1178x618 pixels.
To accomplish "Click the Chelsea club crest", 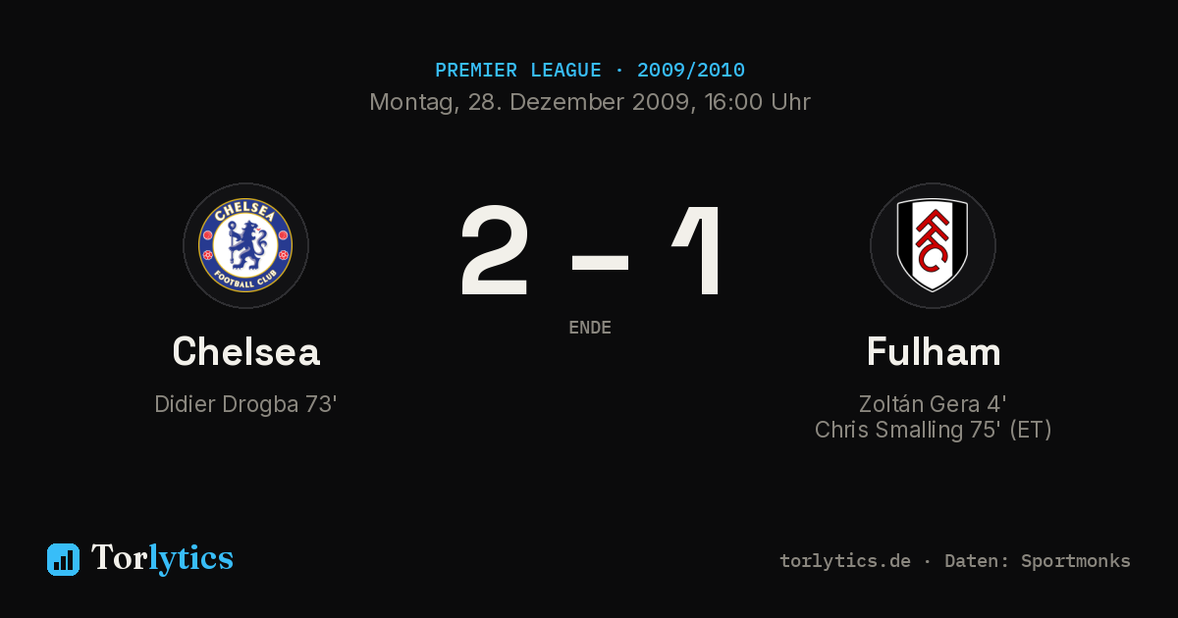I will (245, 245).
